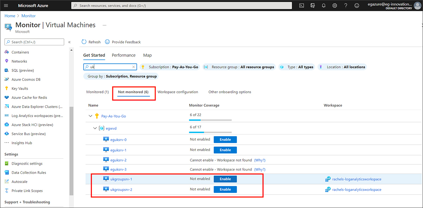The width and height of the screenshot is (423, 208).
Task: Open rachels-loganalyticsworkspace for ukgroupsrv-2
Action: (x=356, y=190)
